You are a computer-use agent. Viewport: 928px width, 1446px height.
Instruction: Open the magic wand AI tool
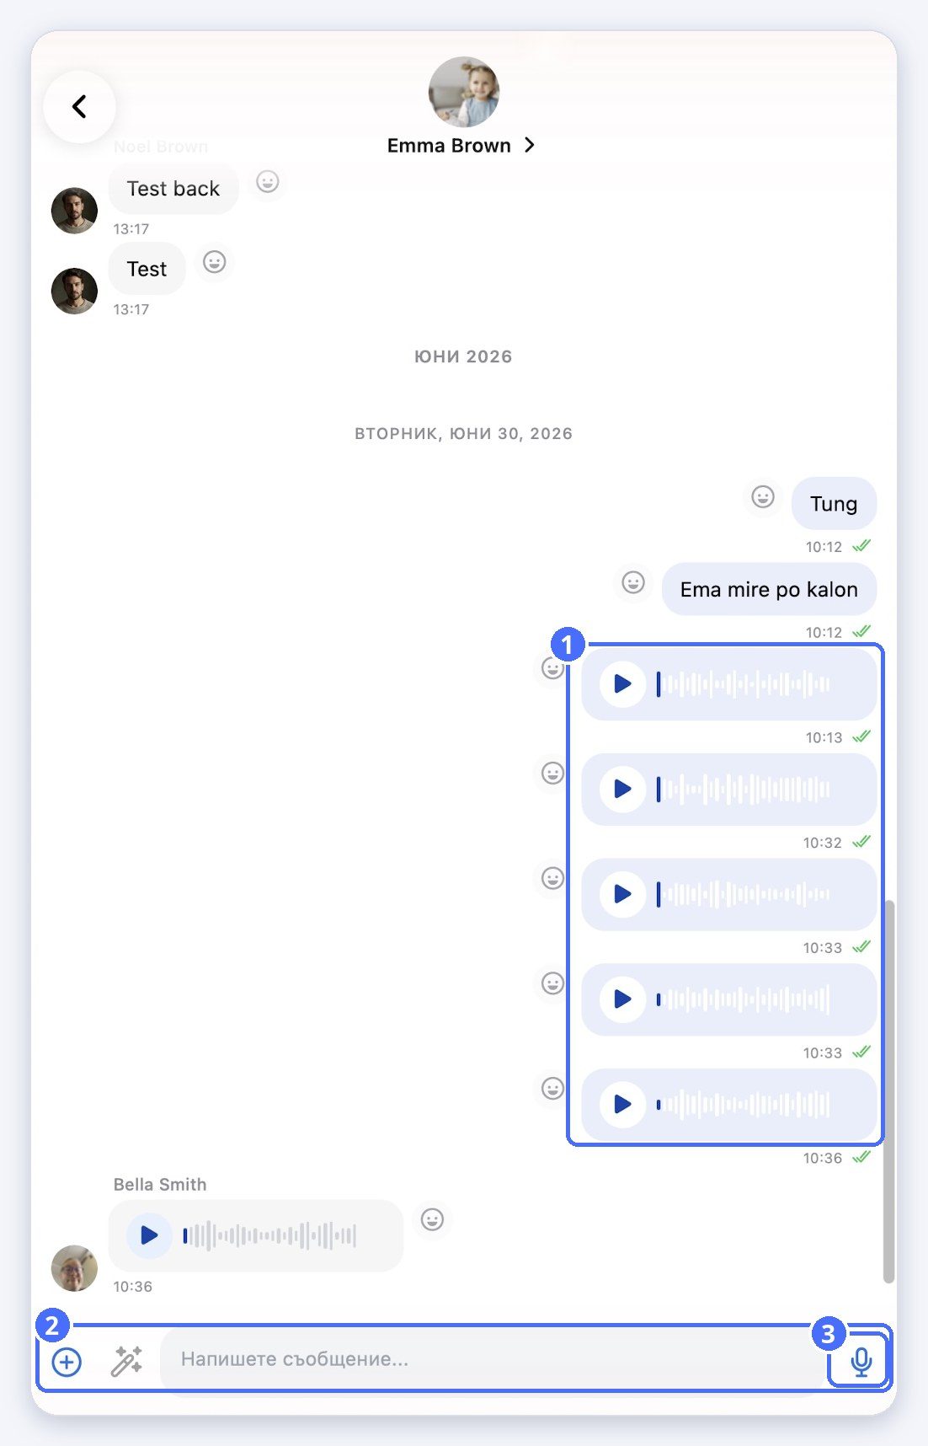[x=126, y=1361]
